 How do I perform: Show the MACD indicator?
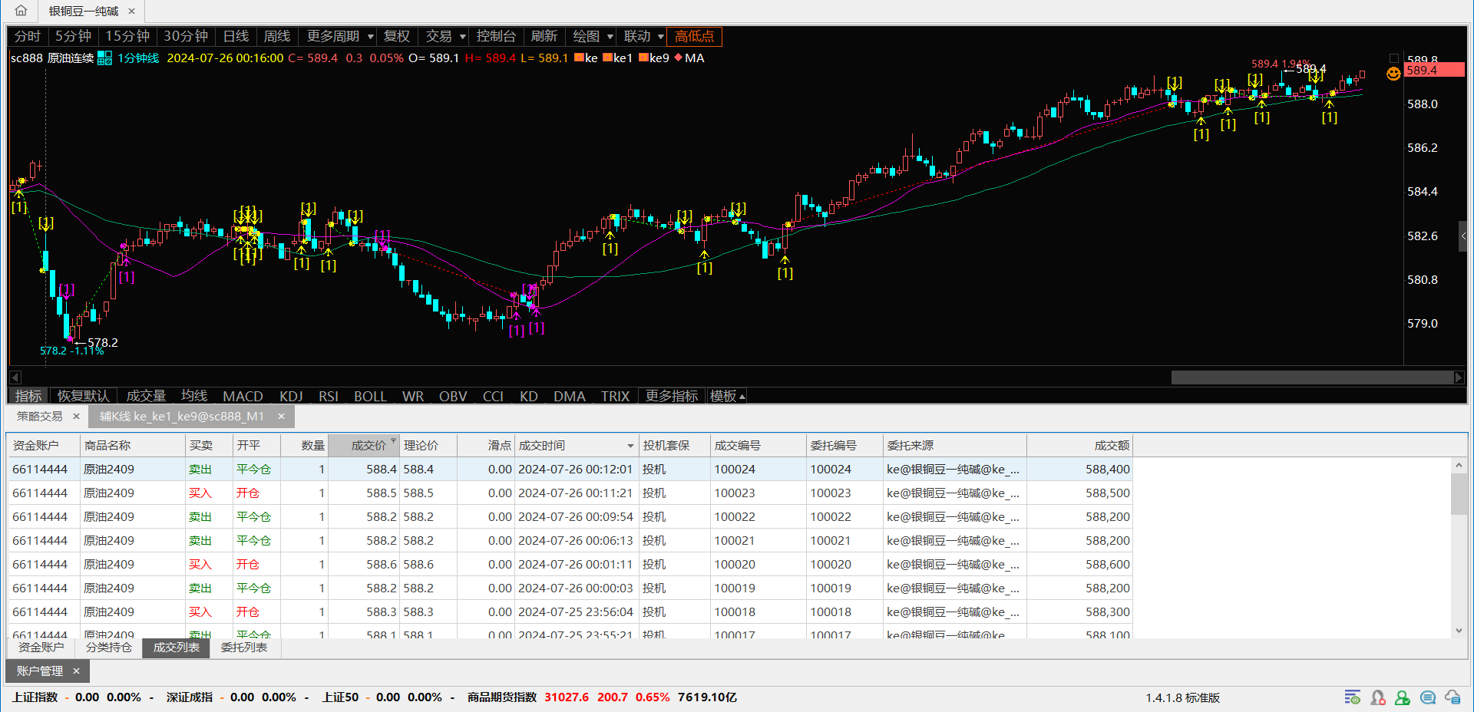click(x=243, y=396)
